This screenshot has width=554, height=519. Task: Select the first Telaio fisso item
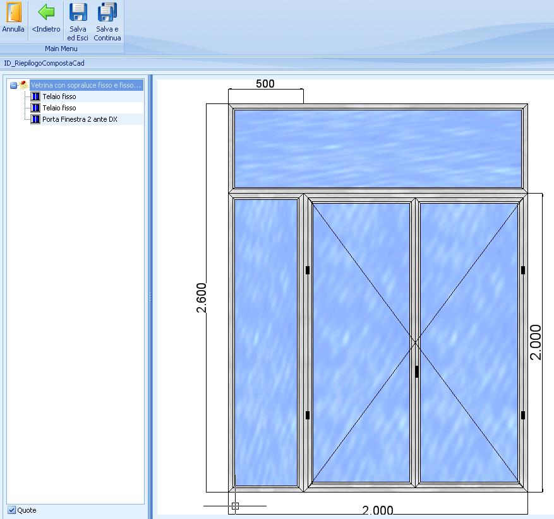point(59,96)
